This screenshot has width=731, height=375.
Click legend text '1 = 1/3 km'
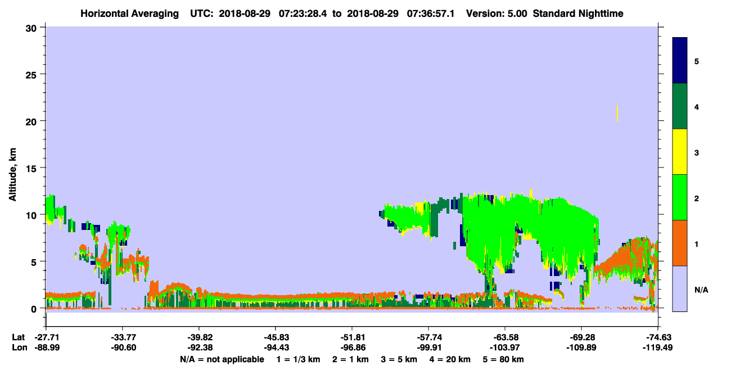pos(298,359)
